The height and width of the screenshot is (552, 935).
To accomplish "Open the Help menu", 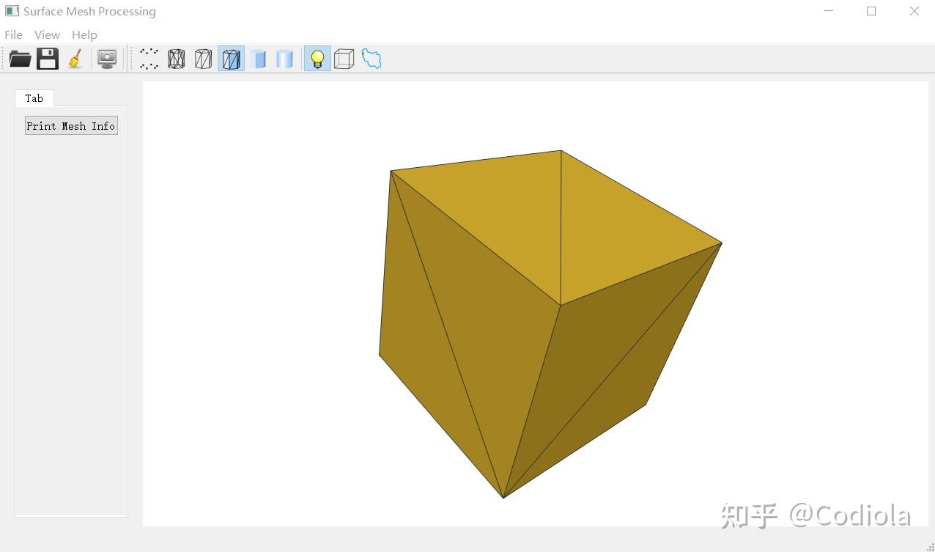I will coord(84,34).
